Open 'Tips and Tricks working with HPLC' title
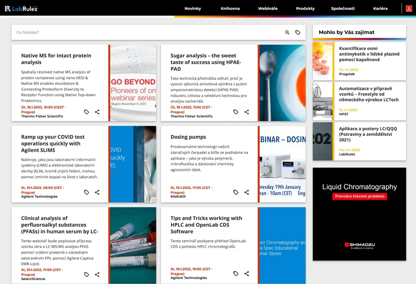This screenshot has width=416, height=284. click(x=206, y=225)
